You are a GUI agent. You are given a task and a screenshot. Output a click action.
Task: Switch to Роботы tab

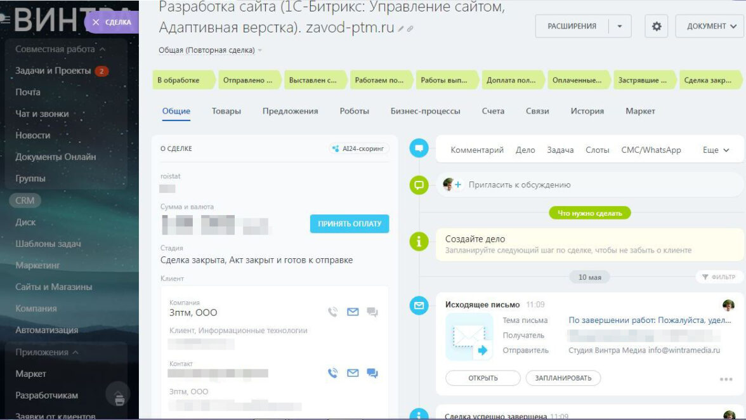355,111
